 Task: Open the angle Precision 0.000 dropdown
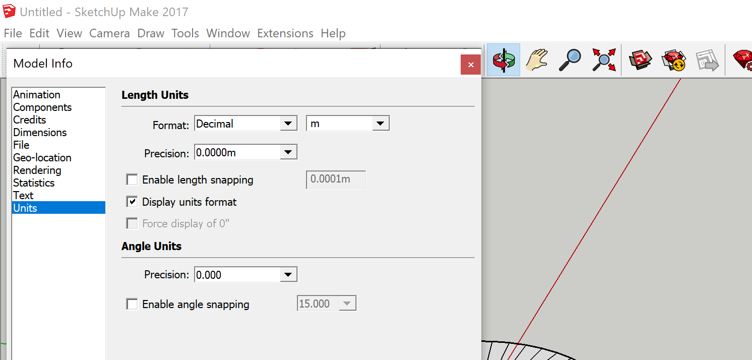(x=245, y=275)
